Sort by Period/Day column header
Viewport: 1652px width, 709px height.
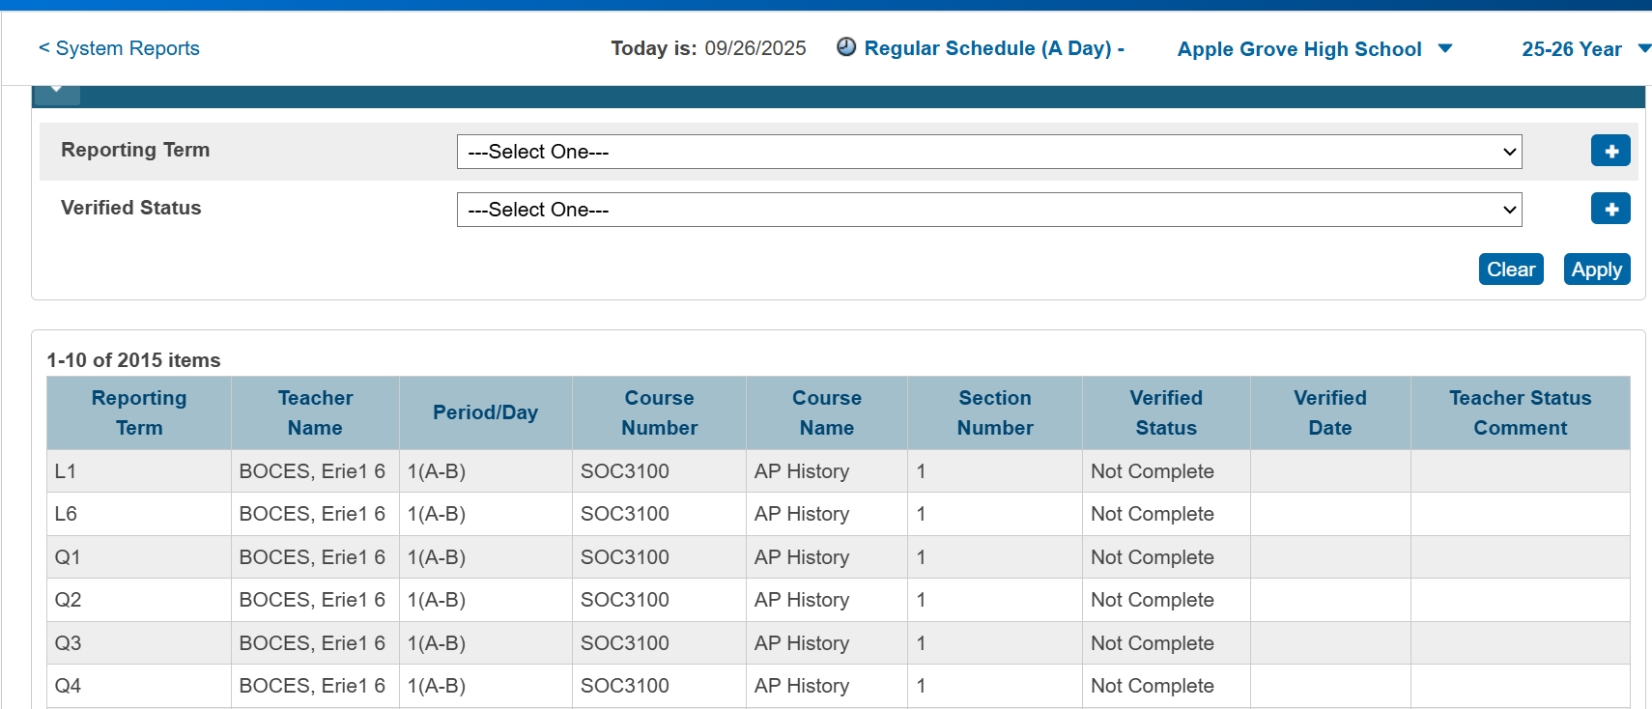[x=485, y=412]
